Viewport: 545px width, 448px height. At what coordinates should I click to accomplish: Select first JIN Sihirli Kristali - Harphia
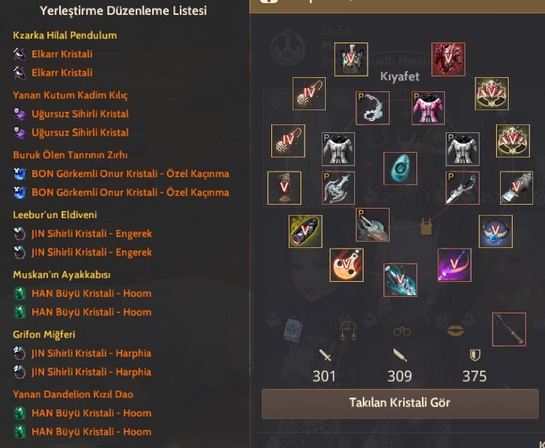pos(91,354)
